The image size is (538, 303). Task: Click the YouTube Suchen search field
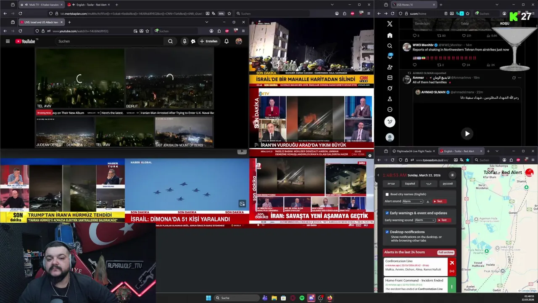coord(109,41)
